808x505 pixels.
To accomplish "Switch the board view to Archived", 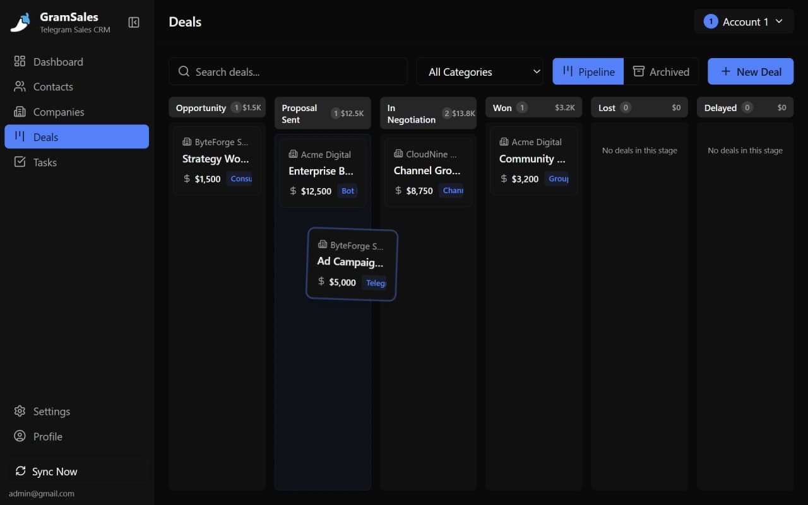I will [662, 71].
